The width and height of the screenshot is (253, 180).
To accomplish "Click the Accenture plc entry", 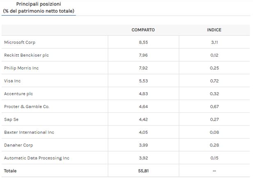I will click(x=18, y=93).
